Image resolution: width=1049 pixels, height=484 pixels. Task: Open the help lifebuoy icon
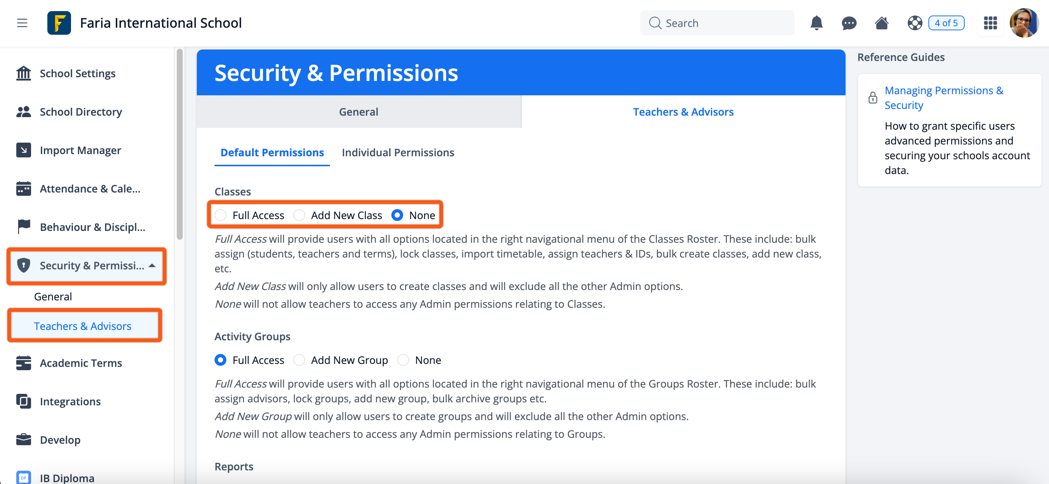click(x=915, y=23)
